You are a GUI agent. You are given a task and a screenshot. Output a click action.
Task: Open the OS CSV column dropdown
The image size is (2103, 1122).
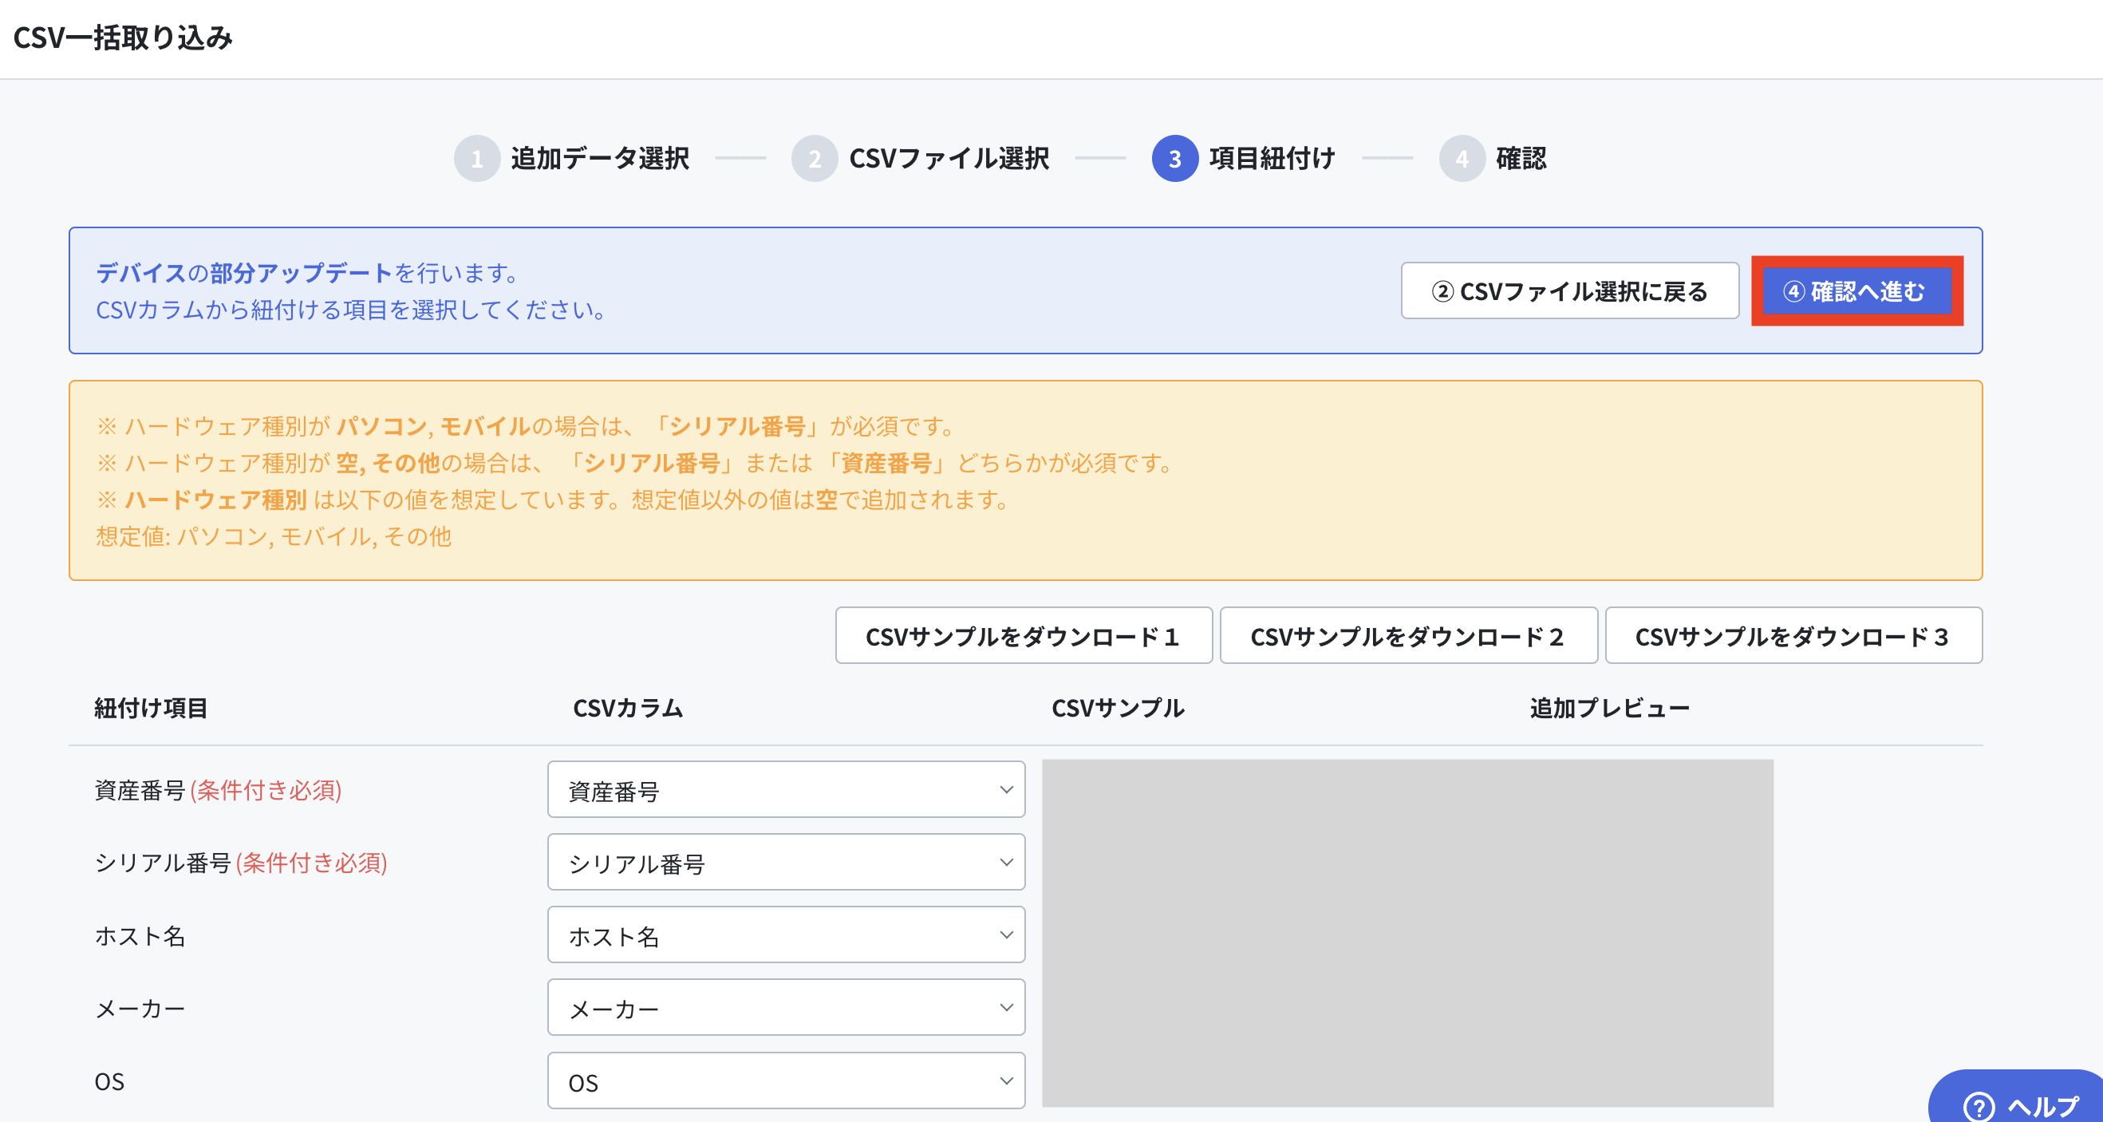click(x=786, y=1081)
